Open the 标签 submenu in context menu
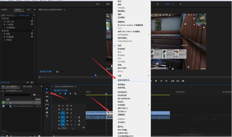232x137 pixels. (132, 76)
